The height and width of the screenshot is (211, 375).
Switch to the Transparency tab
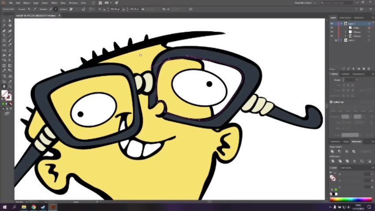[x=359, y=74]
